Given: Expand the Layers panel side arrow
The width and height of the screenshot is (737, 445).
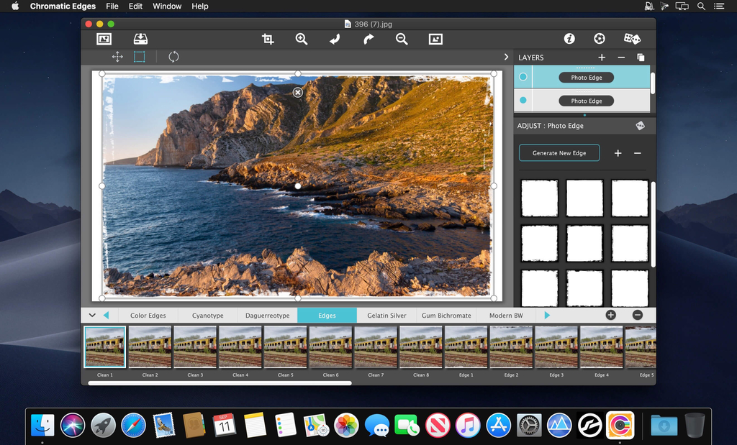Looking at the screenshot, I should click(506, 57).
